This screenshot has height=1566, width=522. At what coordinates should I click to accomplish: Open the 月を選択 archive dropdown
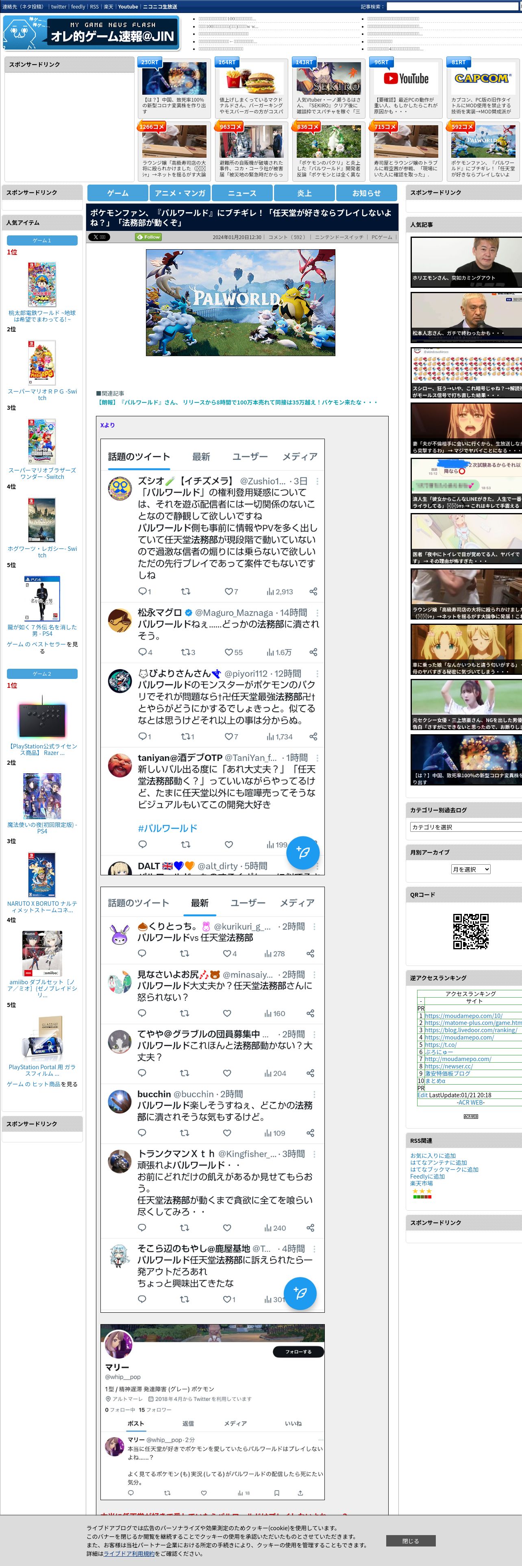pos(471,869)
